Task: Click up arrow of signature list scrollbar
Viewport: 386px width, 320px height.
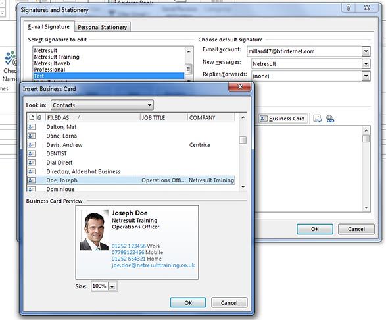Action: coord(189,51)
